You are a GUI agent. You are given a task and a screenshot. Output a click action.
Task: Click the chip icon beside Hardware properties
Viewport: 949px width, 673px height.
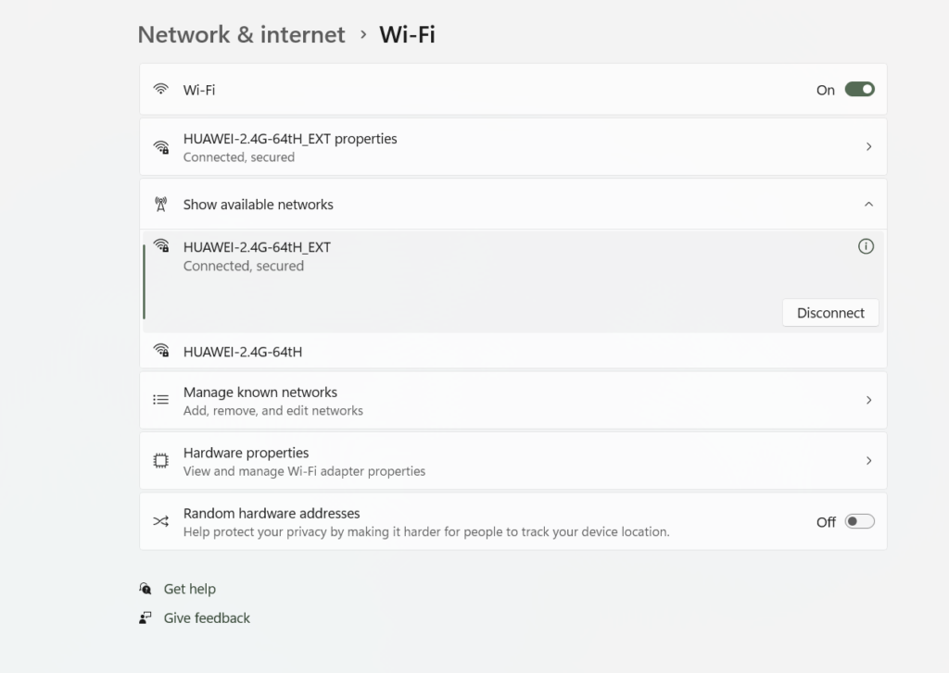click(x=161, y=461)
